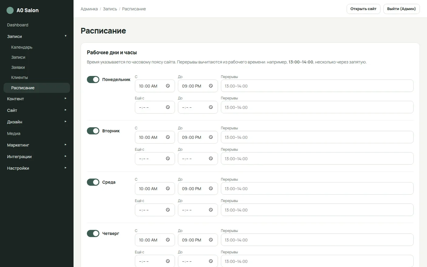Expand the Интеграции sidebar section

(x=37, y=157)
